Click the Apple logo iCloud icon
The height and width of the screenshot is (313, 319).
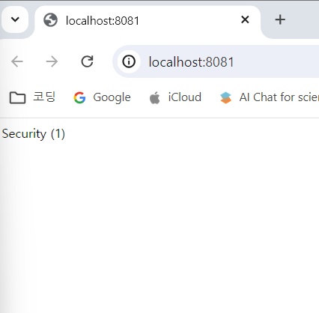154,97
